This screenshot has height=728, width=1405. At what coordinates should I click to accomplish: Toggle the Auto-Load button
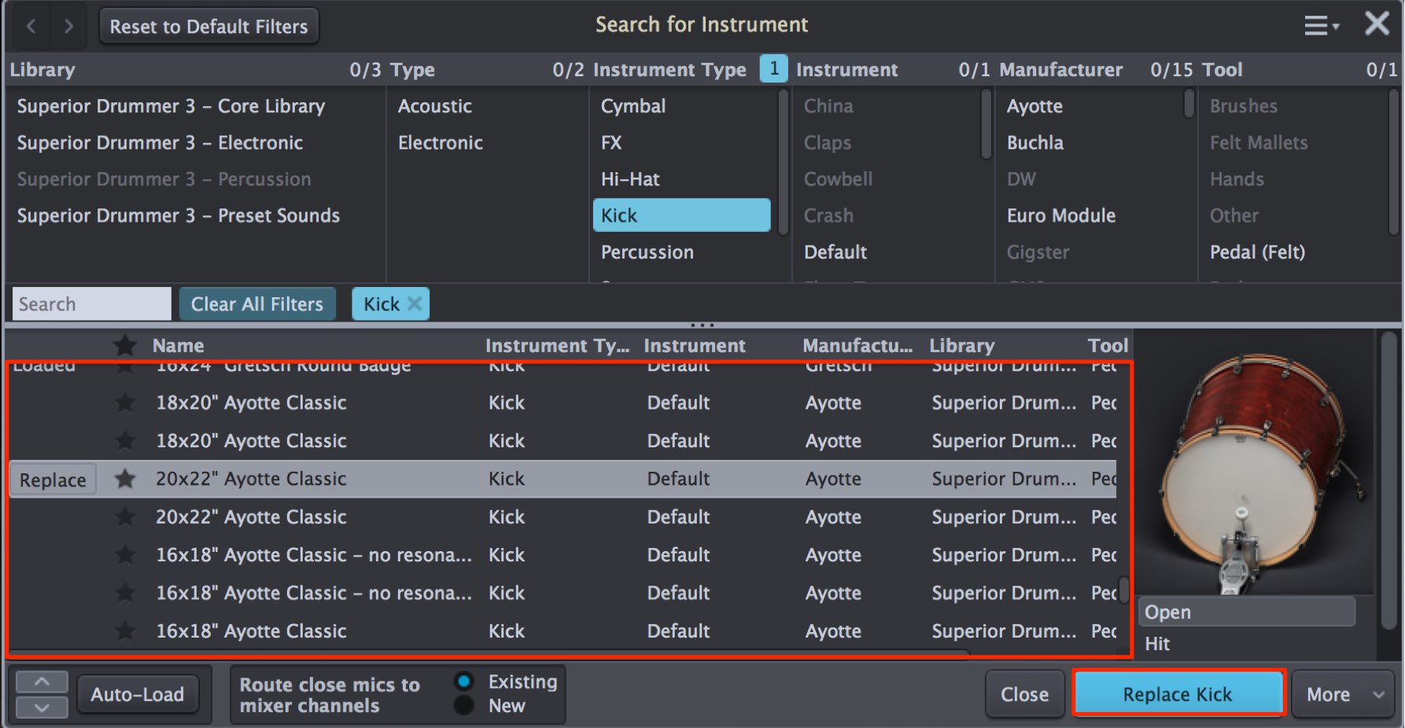coord(138,694)
